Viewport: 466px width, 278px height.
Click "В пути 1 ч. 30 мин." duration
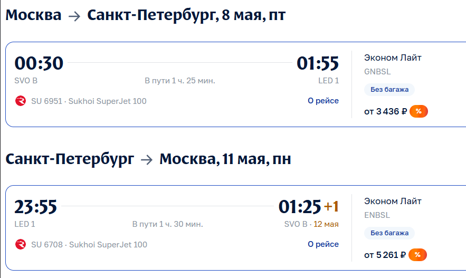pyautogui.click(x=167, y=224)
